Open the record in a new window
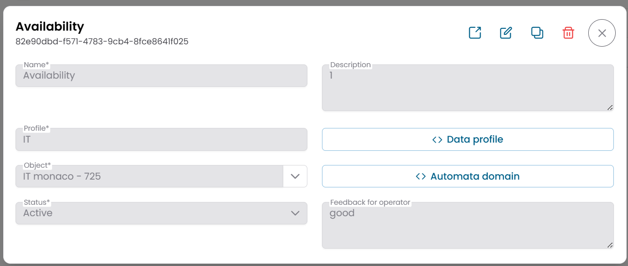 coord(475,32)
